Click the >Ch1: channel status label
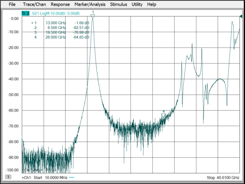Screen dimensions: 245x184 click(x=27, y=177)
